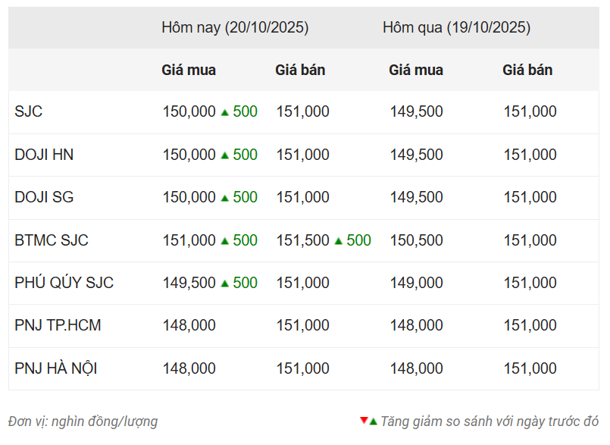Click the DOJI HN row label

[x=44, y=155]
